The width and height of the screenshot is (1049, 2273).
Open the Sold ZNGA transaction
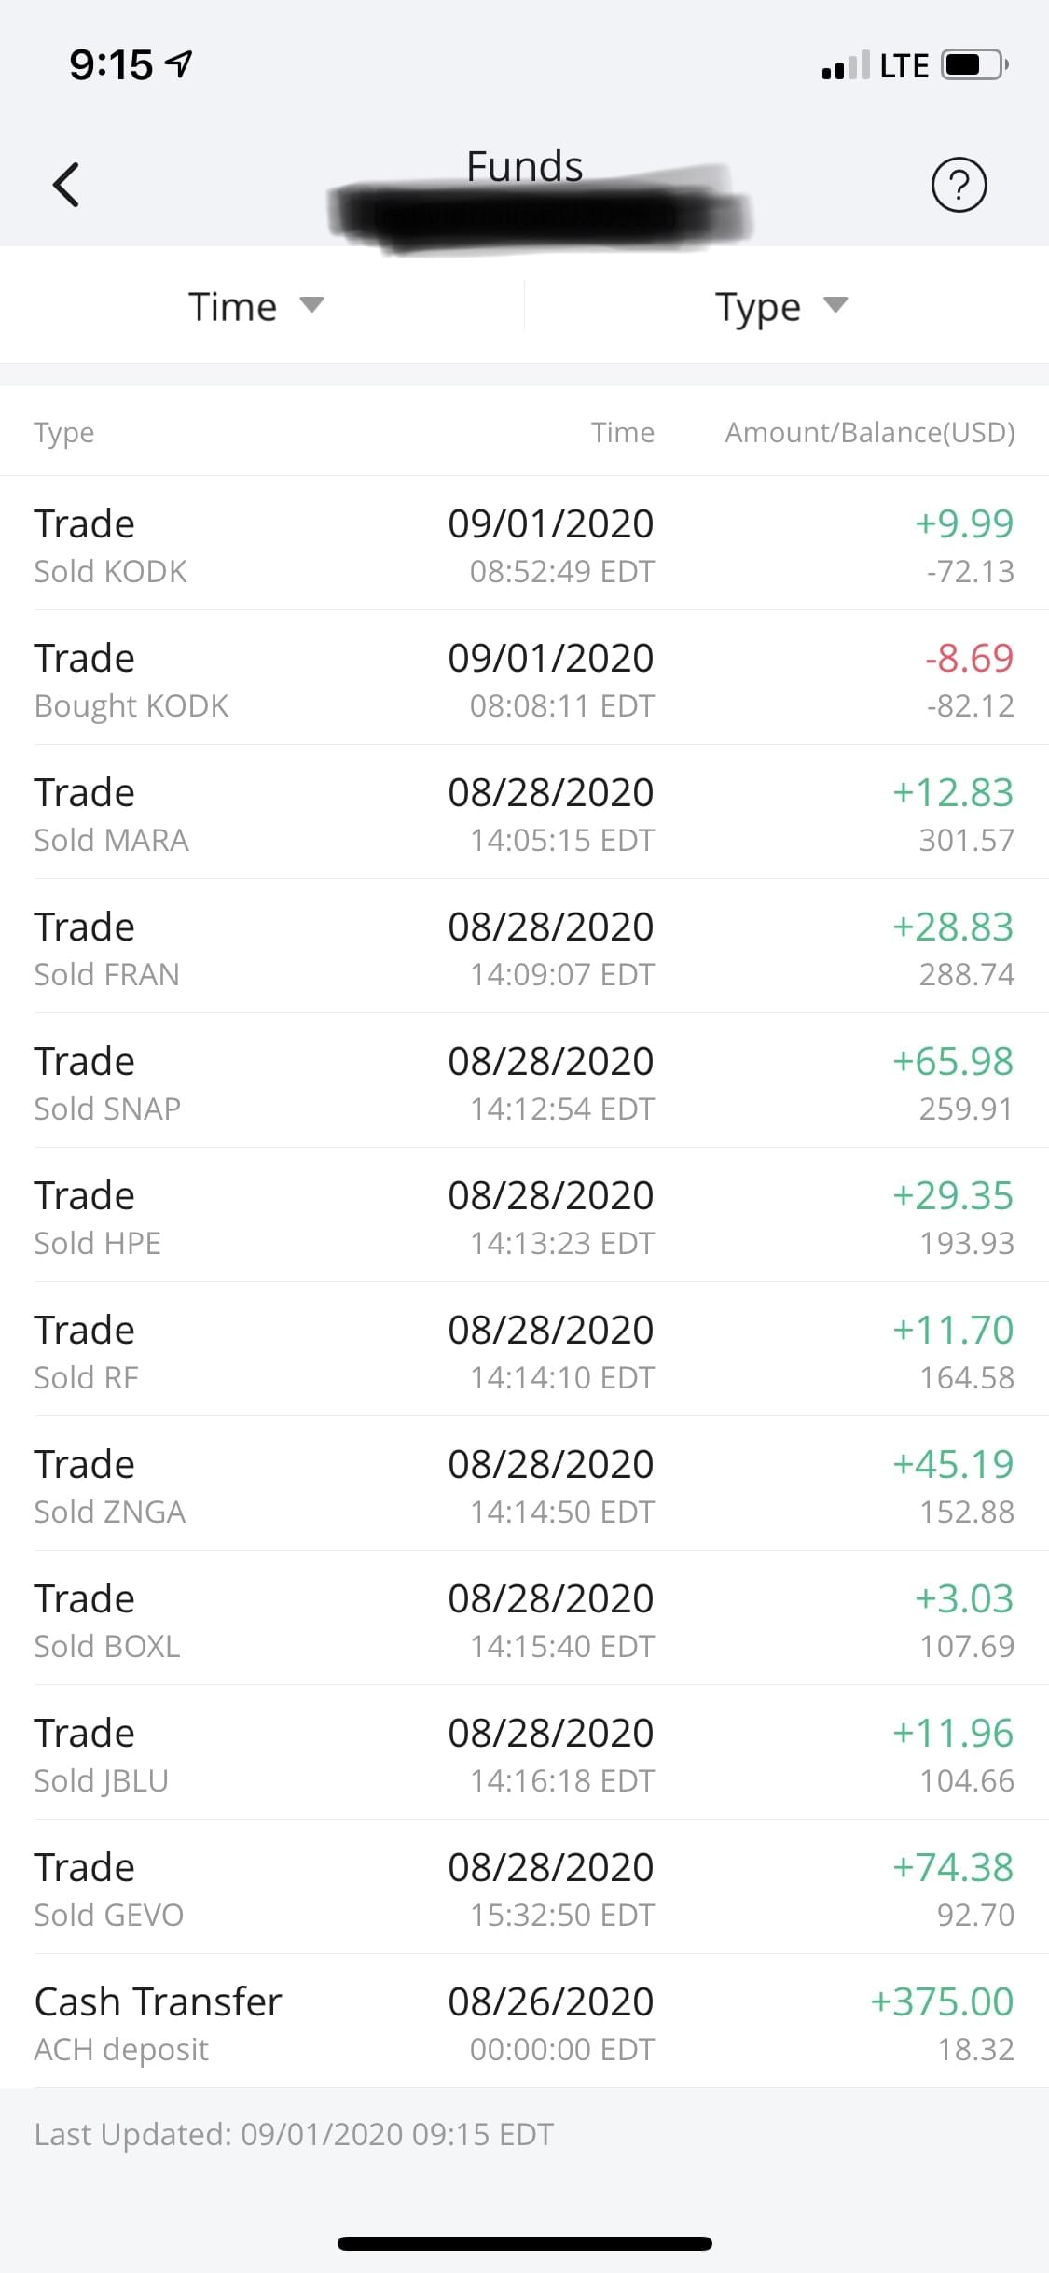(524, 1485)
